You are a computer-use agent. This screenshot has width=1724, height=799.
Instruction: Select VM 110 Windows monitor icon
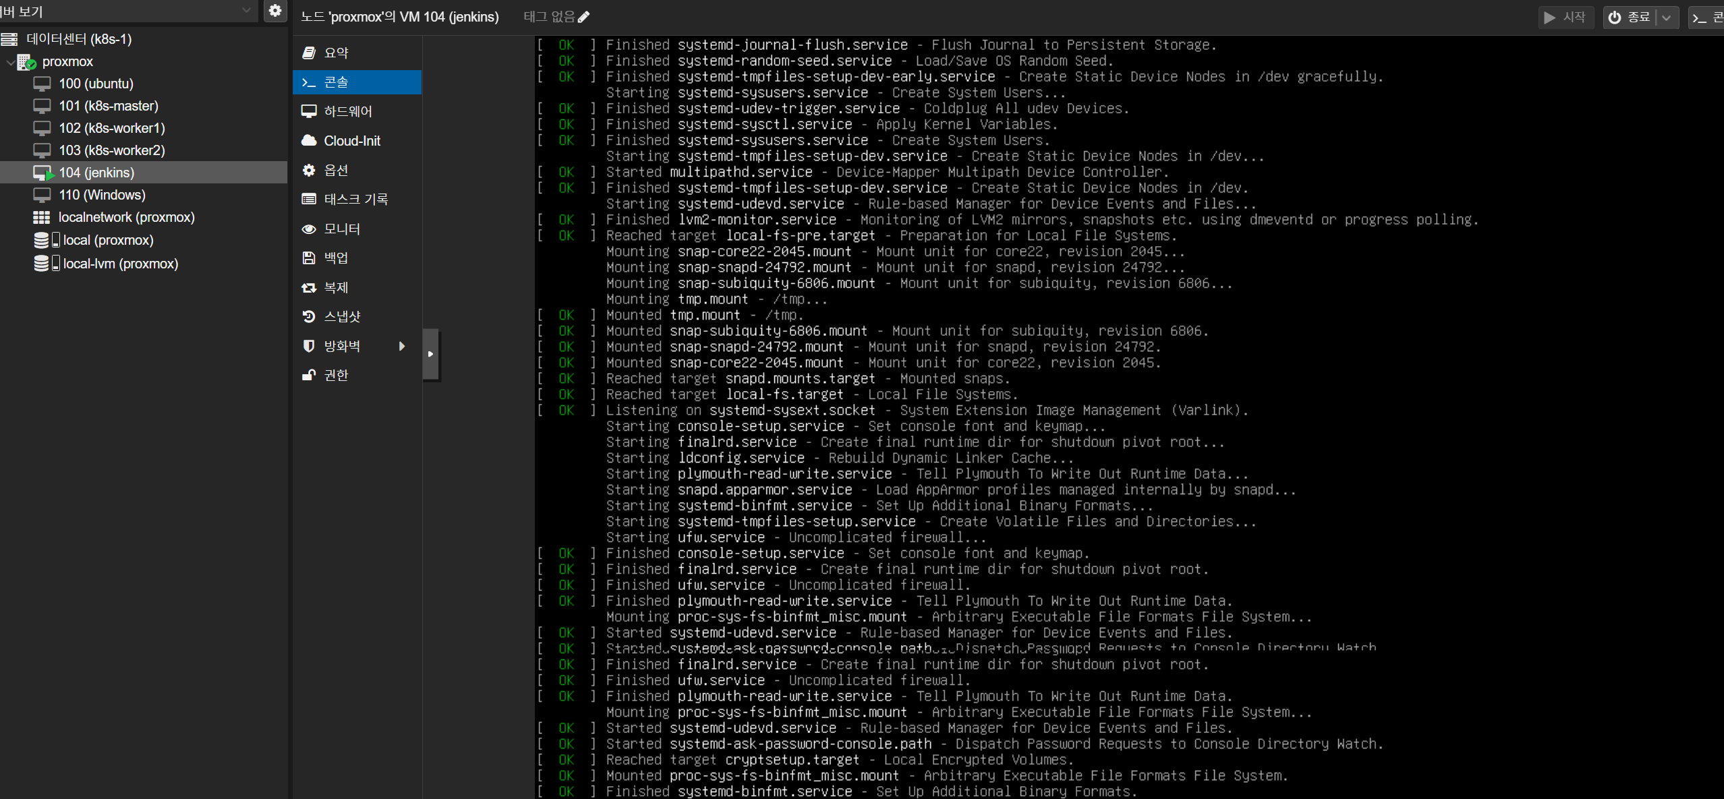point(42,195)
